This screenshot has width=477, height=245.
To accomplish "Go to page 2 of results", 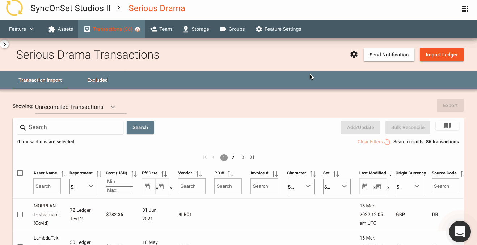I will point(233,157).
